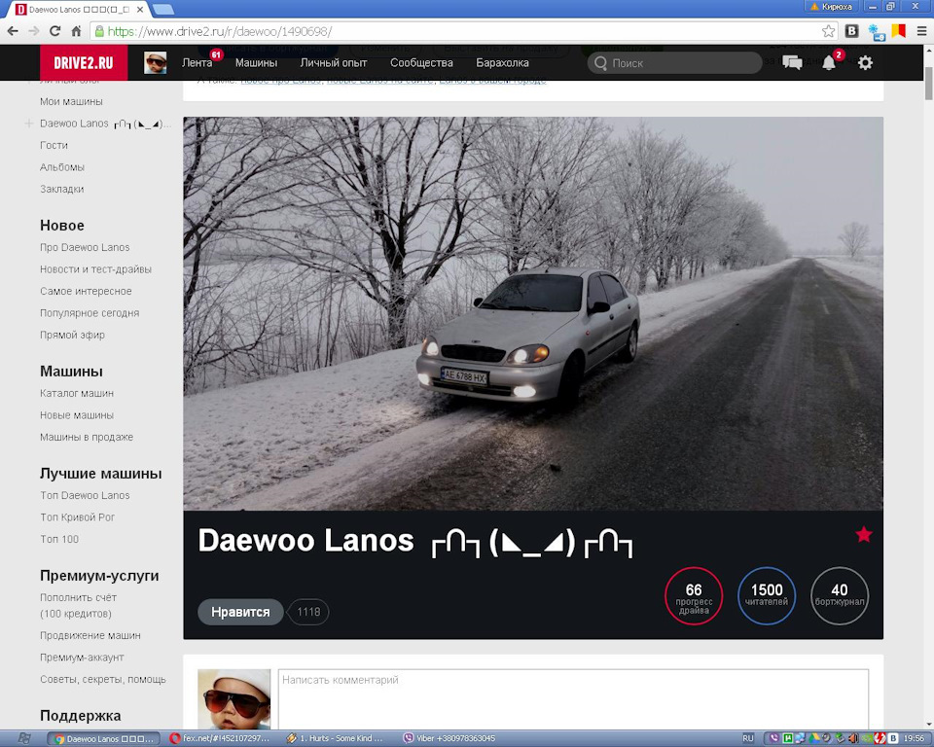Open the Лента menu item
This screenshot has height=747, width=934.
[x=197, y=62]
